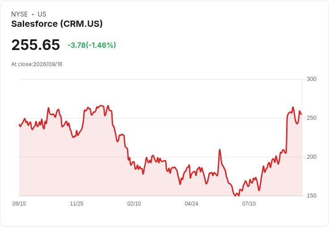This screenshot has width=329, height=227.
Task: Click the At close:2026/09/16 timestamp
Action: click(x=37, y=64)
